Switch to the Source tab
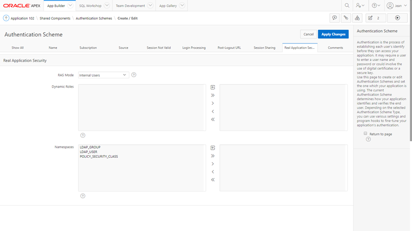The width and height of the screenshot is (412, 231). tap(124, 48)
